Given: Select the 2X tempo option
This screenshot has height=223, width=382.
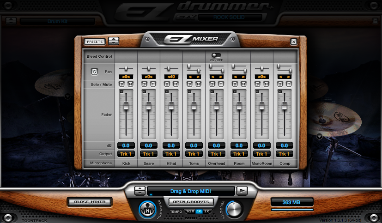Looking at the screenshot, I should pos(206,211).
